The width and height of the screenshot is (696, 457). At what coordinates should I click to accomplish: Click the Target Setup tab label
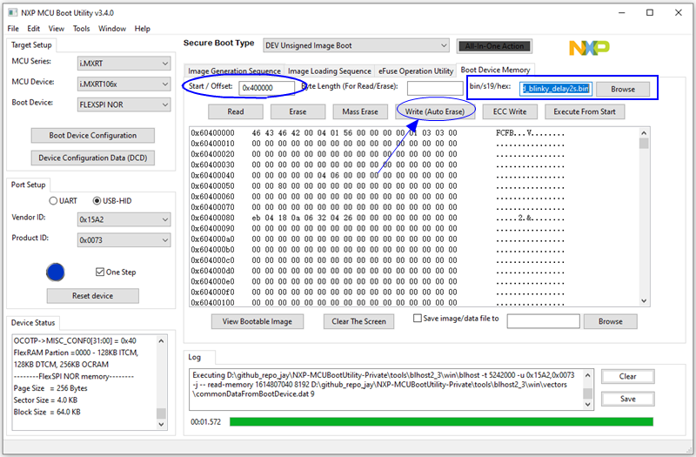click(x=31, y=45)
